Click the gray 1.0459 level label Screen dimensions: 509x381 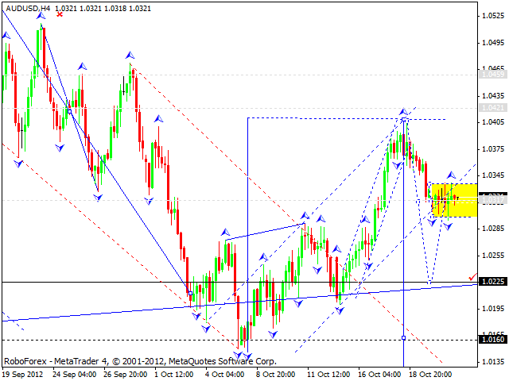pyautogui.click(x=493, y=74)
